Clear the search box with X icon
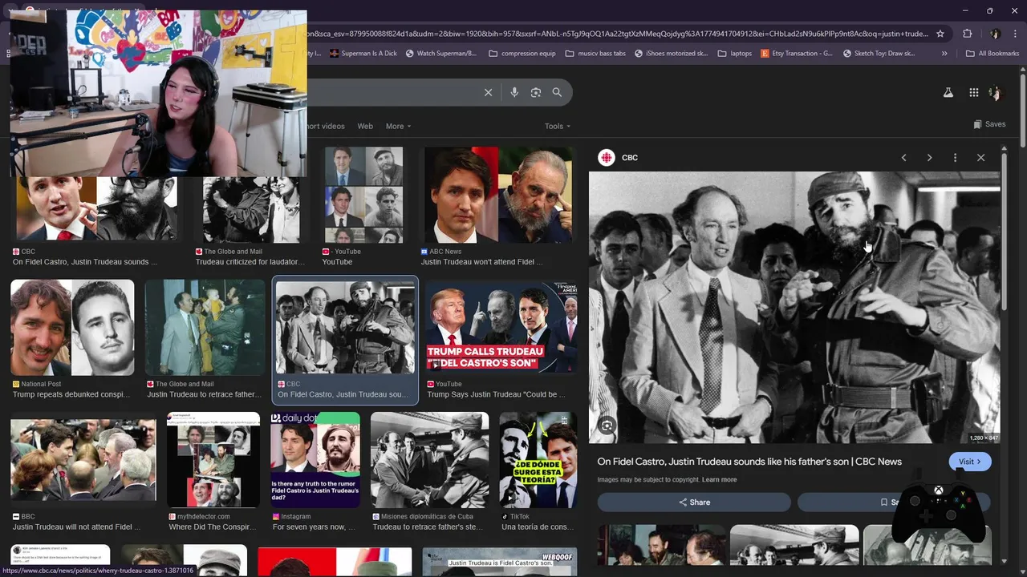The width and height of the screenshot is (1027, 577). point(488,92)
